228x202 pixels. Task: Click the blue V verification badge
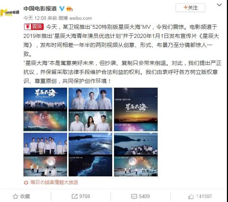pos(62,9)
